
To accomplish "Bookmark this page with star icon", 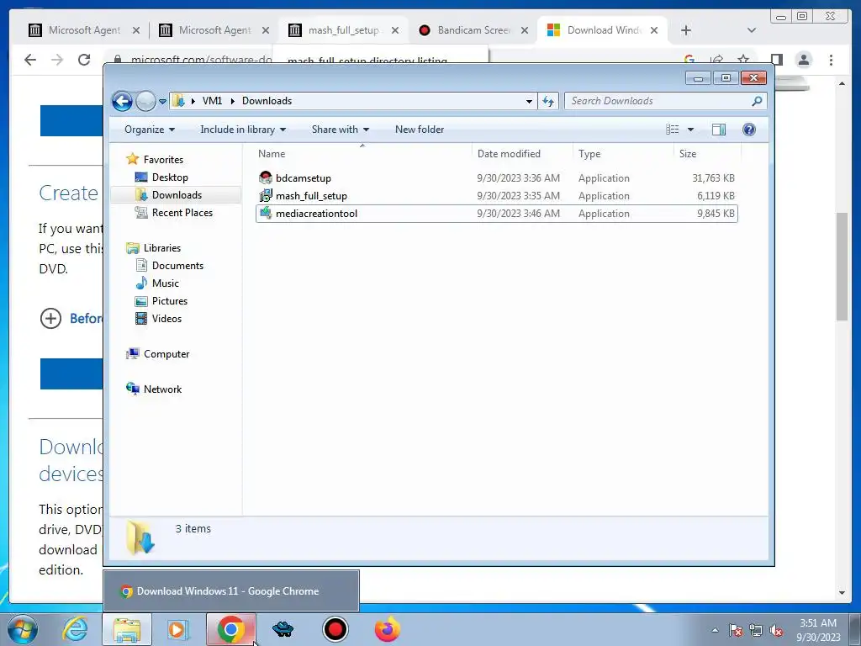I will (x=743, y=59).
